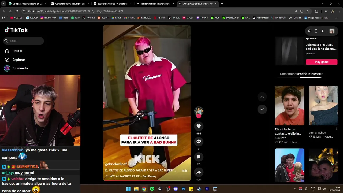This screenshot has width=343, height=193.
Task: Open options for cukis797 video card
Action: pyautogui.click(x=303, y=129)
